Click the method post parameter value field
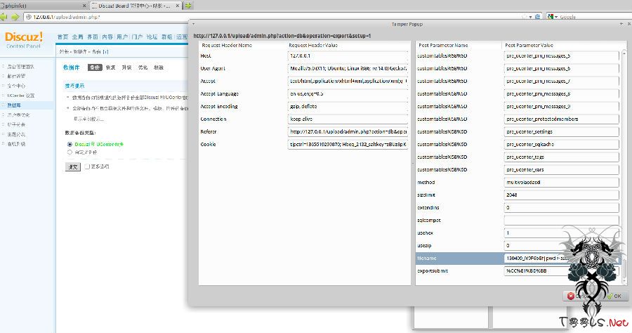 pyautogui.click(x=562, y=183)
